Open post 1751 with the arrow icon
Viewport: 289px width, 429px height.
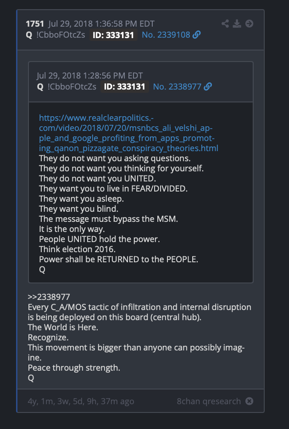pos(249,24)
